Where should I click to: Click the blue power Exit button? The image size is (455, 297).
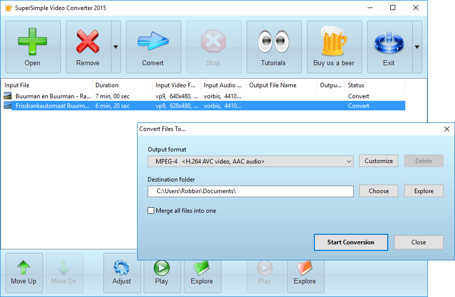[x=390, y=47]
